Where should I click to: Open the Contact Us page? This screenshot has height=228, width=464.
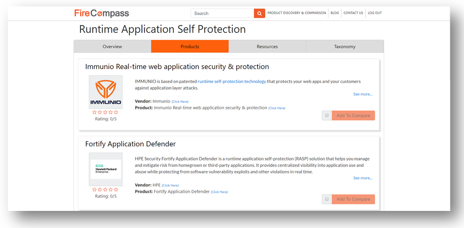(353, 13)
